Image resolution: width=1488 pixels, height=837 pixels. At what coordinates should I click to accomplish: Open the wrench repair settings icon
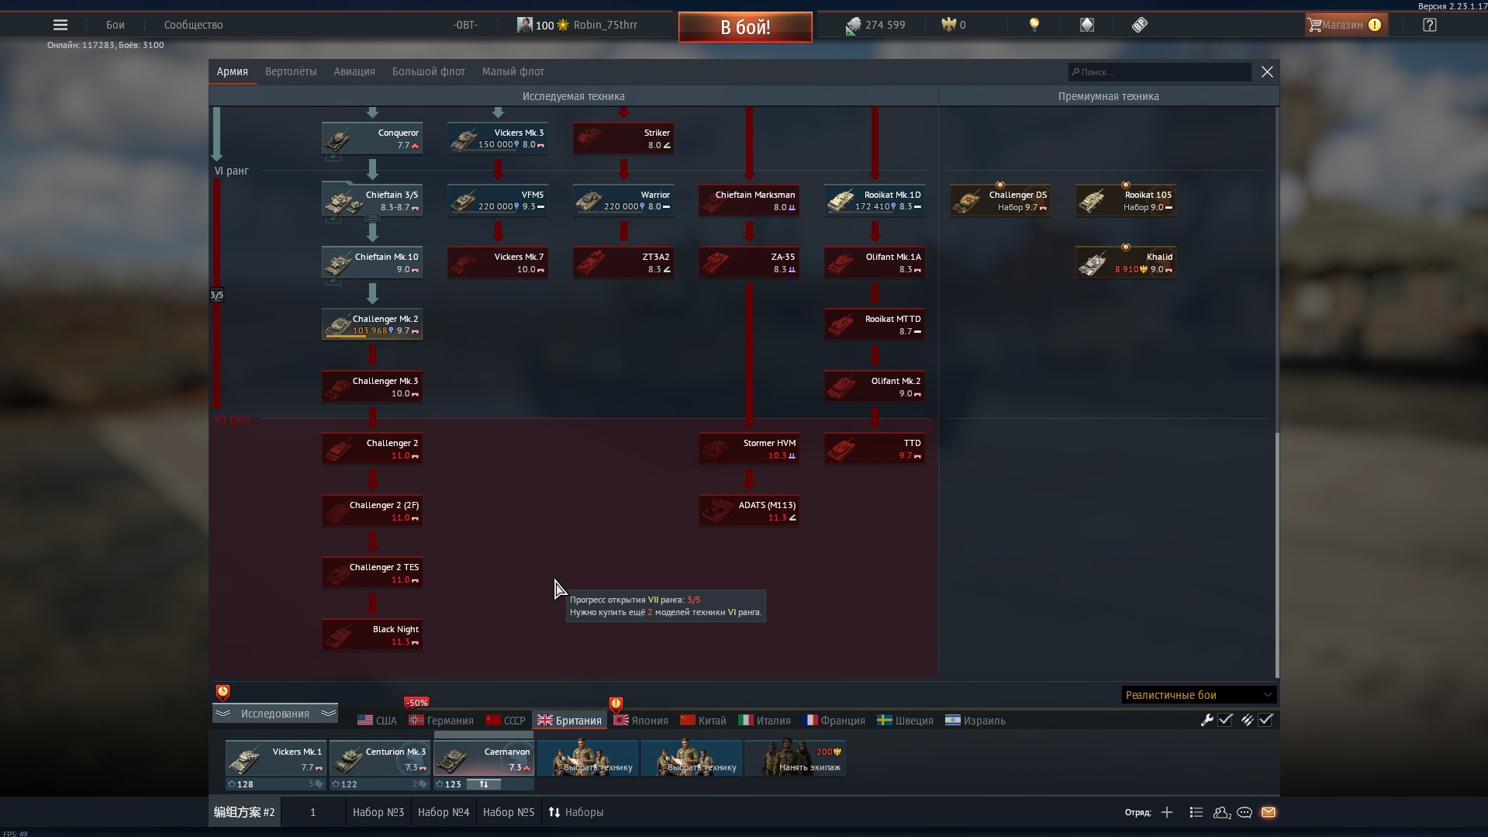(1207, 720)
